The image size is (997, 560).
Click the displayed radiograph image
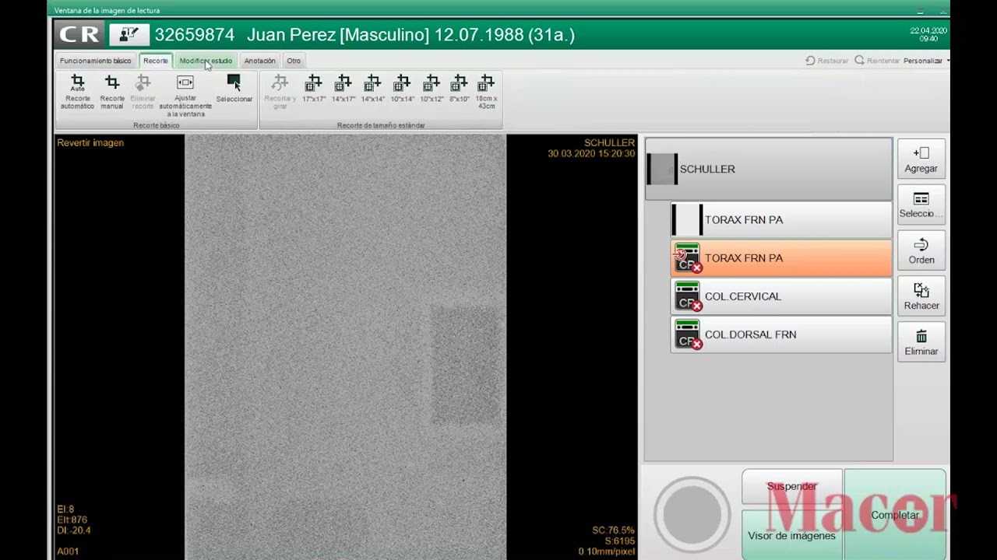345,347
